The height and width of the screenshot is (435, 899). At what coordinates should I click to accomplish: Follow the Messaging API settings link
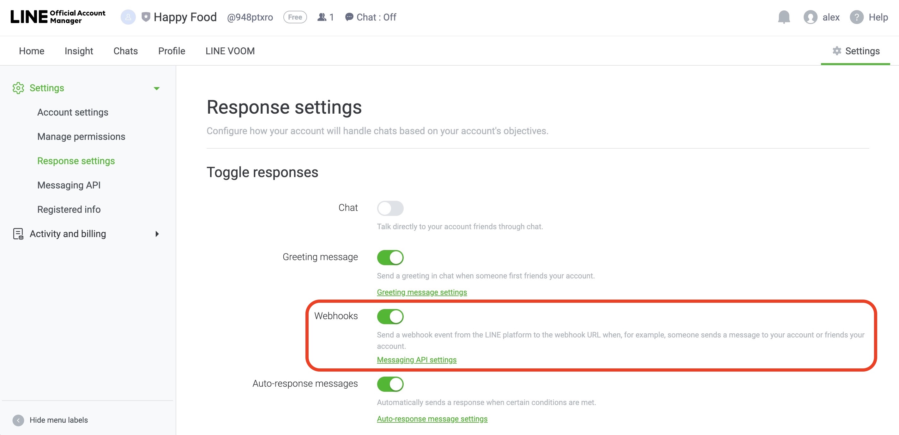click(x=416, y=360)
